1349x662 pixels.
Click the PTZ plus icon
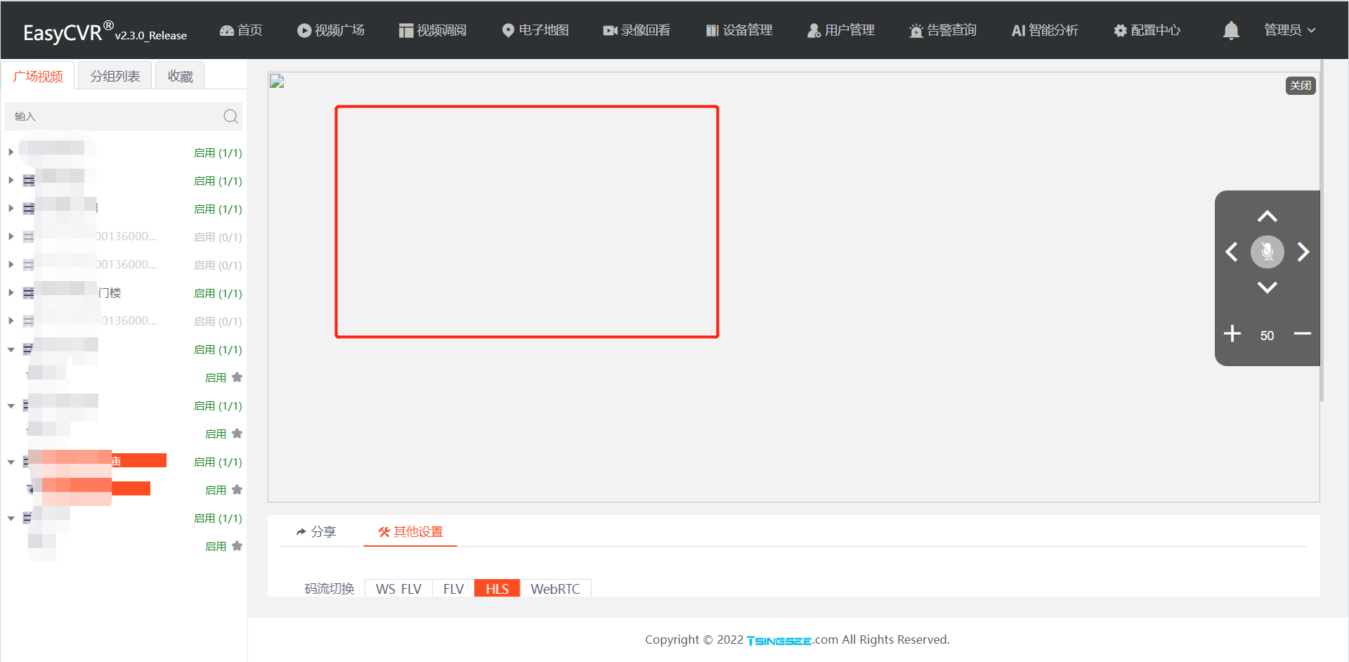1232,334
